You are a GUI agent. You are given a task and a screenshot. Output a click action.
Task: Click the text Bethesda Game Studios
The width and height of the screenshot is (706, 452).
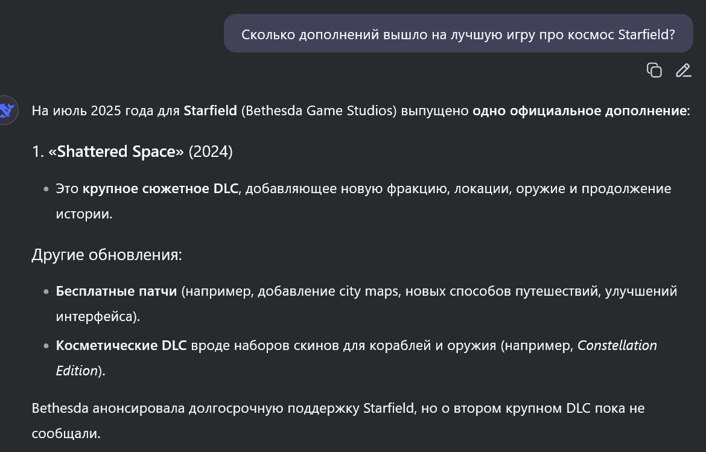click(319, 111)
